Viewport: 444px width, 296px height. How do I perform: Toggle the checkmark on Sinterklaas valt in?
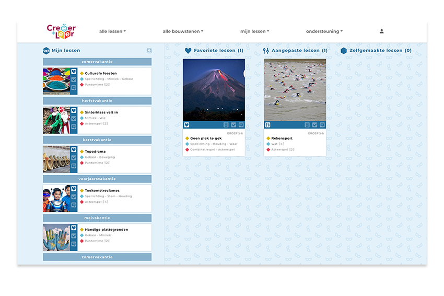coord(74,119)
